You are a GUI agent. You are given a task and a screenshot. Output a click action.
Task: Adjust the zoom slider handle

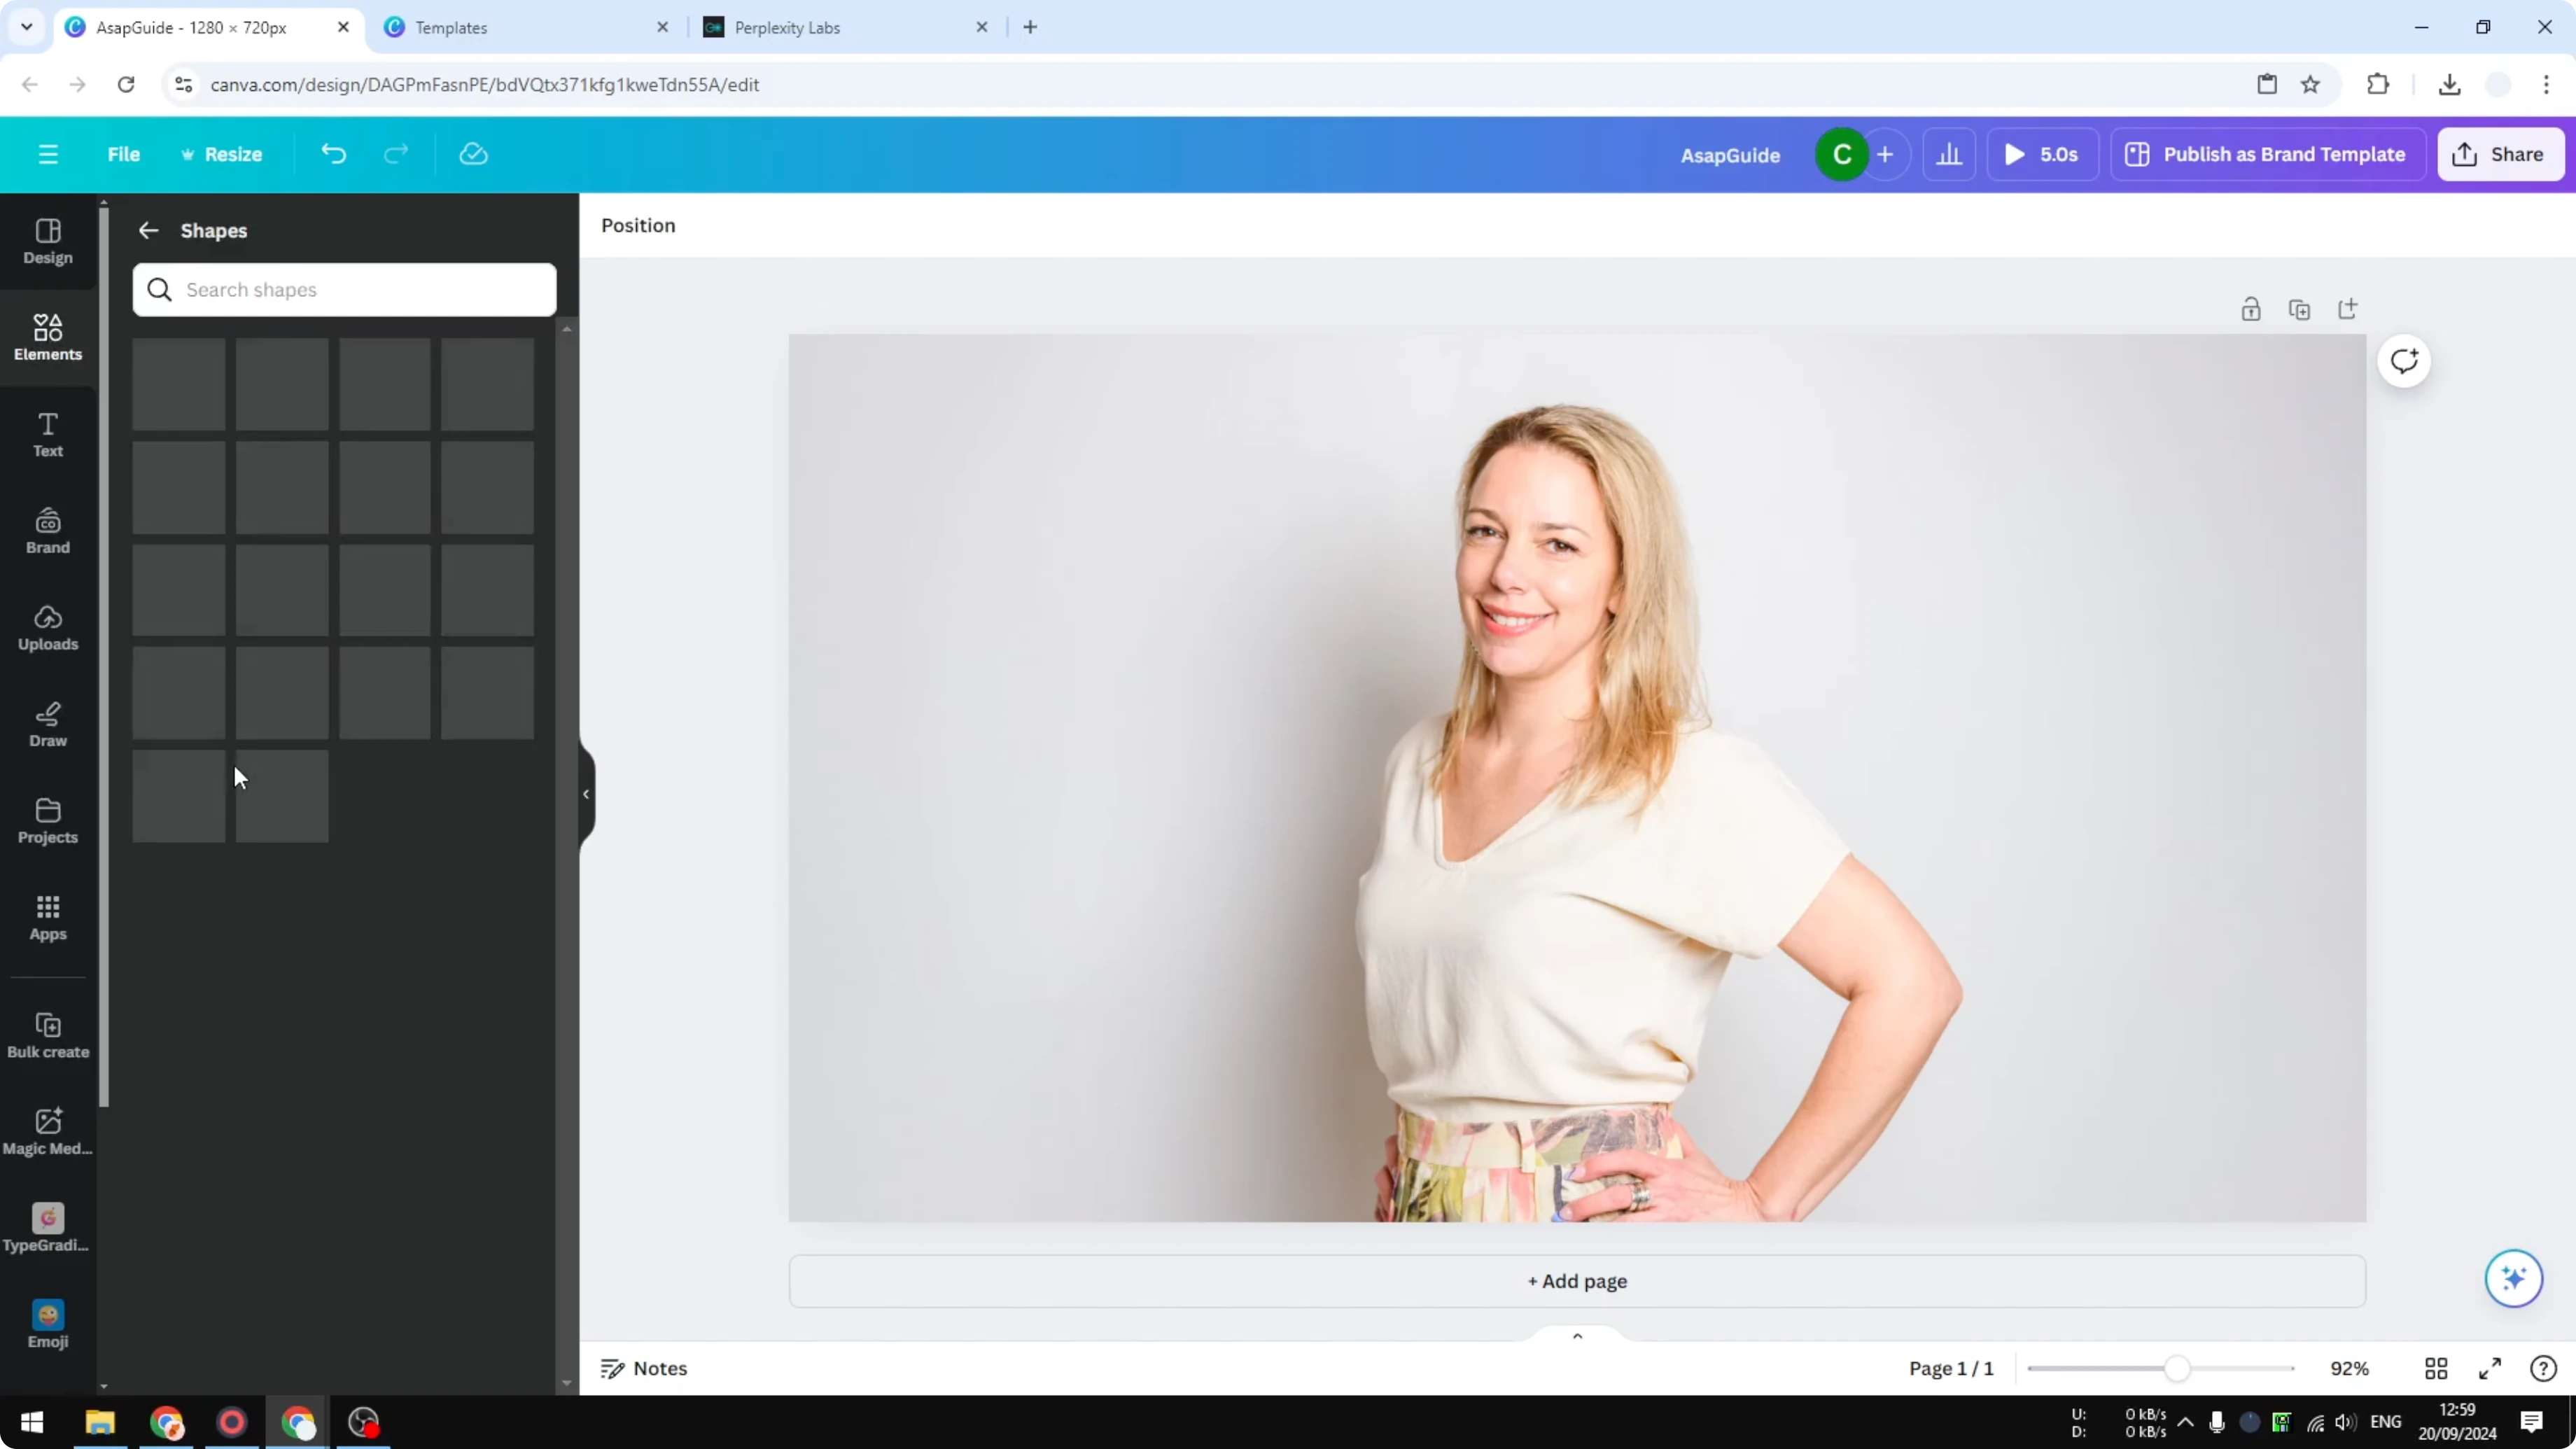pyautogui.click(x=2177, y=1368)
